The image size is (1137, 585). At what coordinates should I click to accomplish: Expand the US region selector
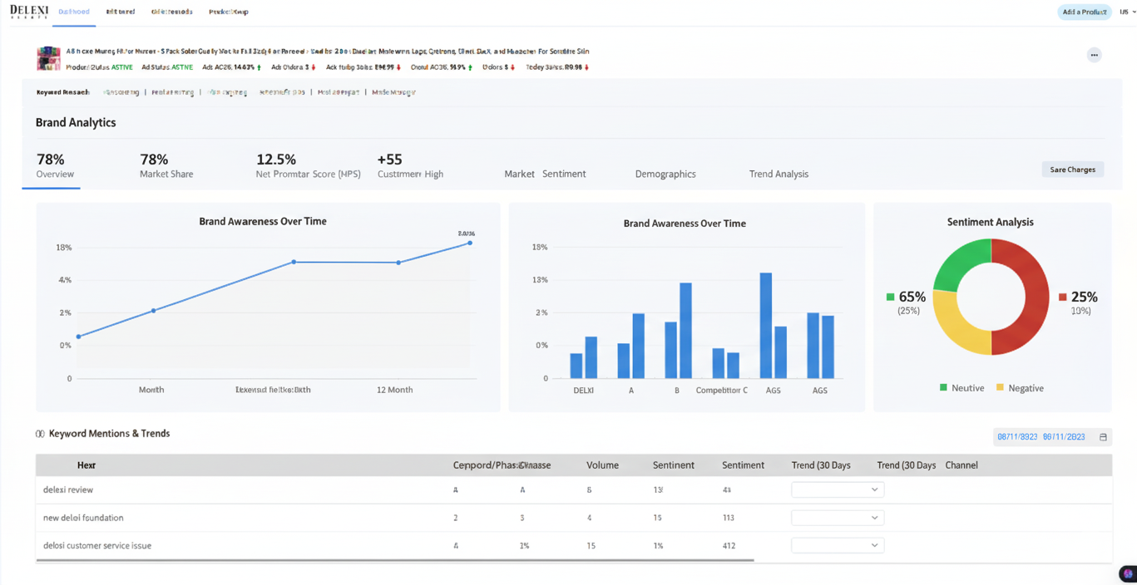tap(1127, 12)
